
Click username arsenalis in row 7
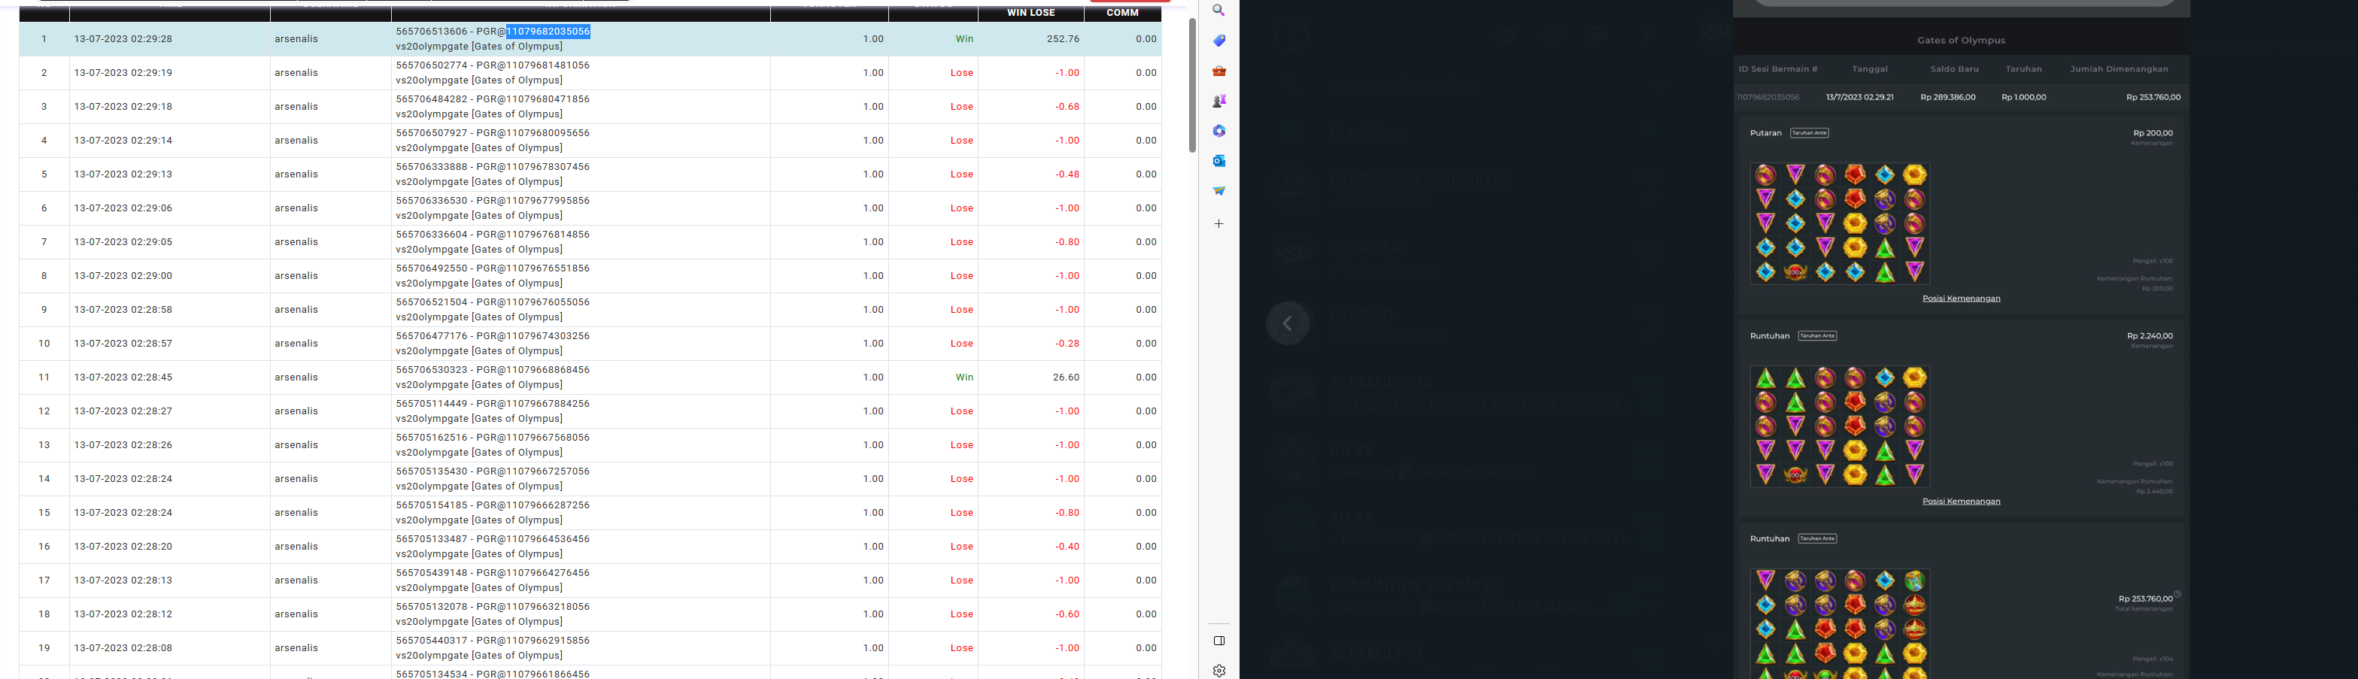[296, 242]
